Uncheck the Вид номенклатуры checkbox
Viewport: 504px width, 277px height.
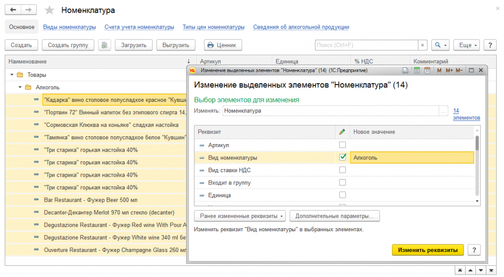click(343, 157)
